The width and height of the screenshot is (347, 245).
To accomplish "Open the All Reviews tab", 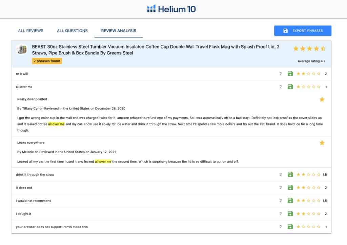I will 31,31.
